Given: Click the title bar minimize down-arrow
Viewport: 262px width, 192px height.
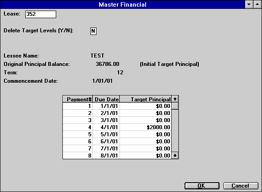Looking at the screenshot, I should click(249, 4).
